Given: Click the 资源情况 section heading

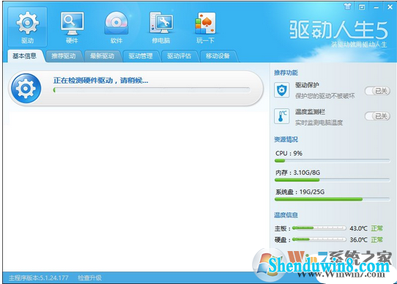Looking at the screenshot, I should pyautogui.click(x=286, y=140).
